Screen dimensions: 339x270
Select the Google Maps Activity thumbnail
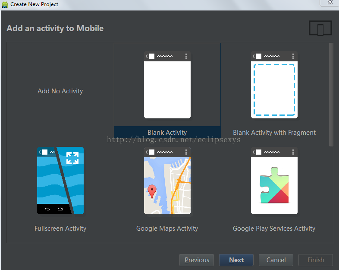167,181
